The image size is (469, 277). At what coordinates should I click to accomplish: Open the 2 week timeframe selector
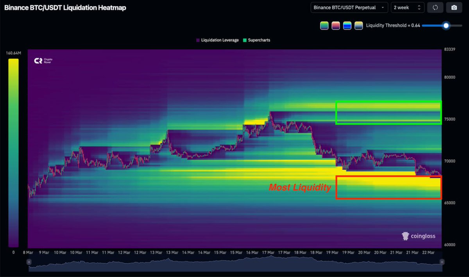pyautogui.click(x=407, y=7)
